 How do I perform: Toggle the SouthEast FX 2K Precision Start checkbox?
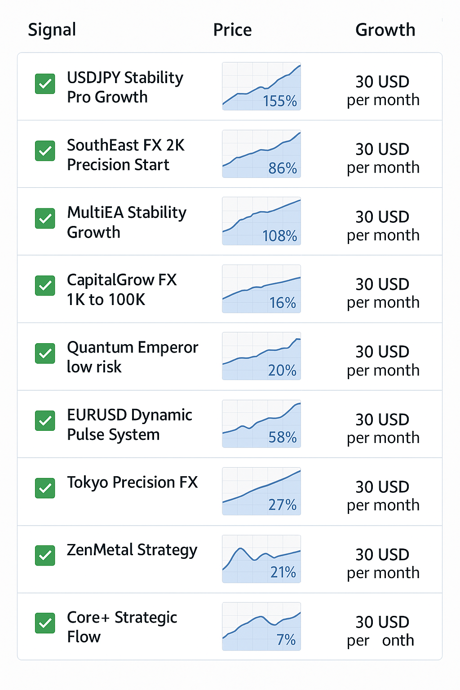click(x=45, y=151)
